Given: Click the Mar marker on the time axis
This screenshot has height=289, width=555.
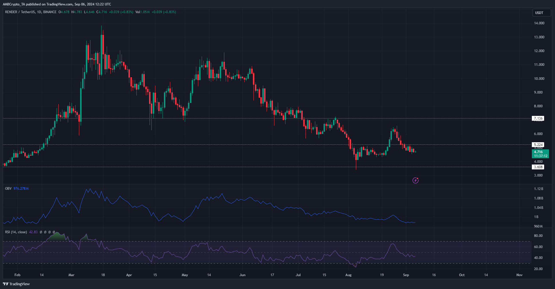Looking at the screenshot, I should pyautogui.click(x=71, y=275).
